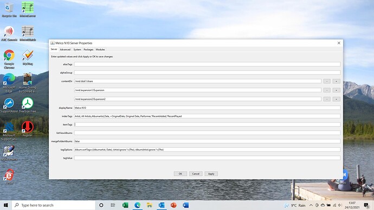Click the expansion2/Expansion2 contentDir field
The width and height of the screenshot is (374, 210).
click(x=197, y=99)
